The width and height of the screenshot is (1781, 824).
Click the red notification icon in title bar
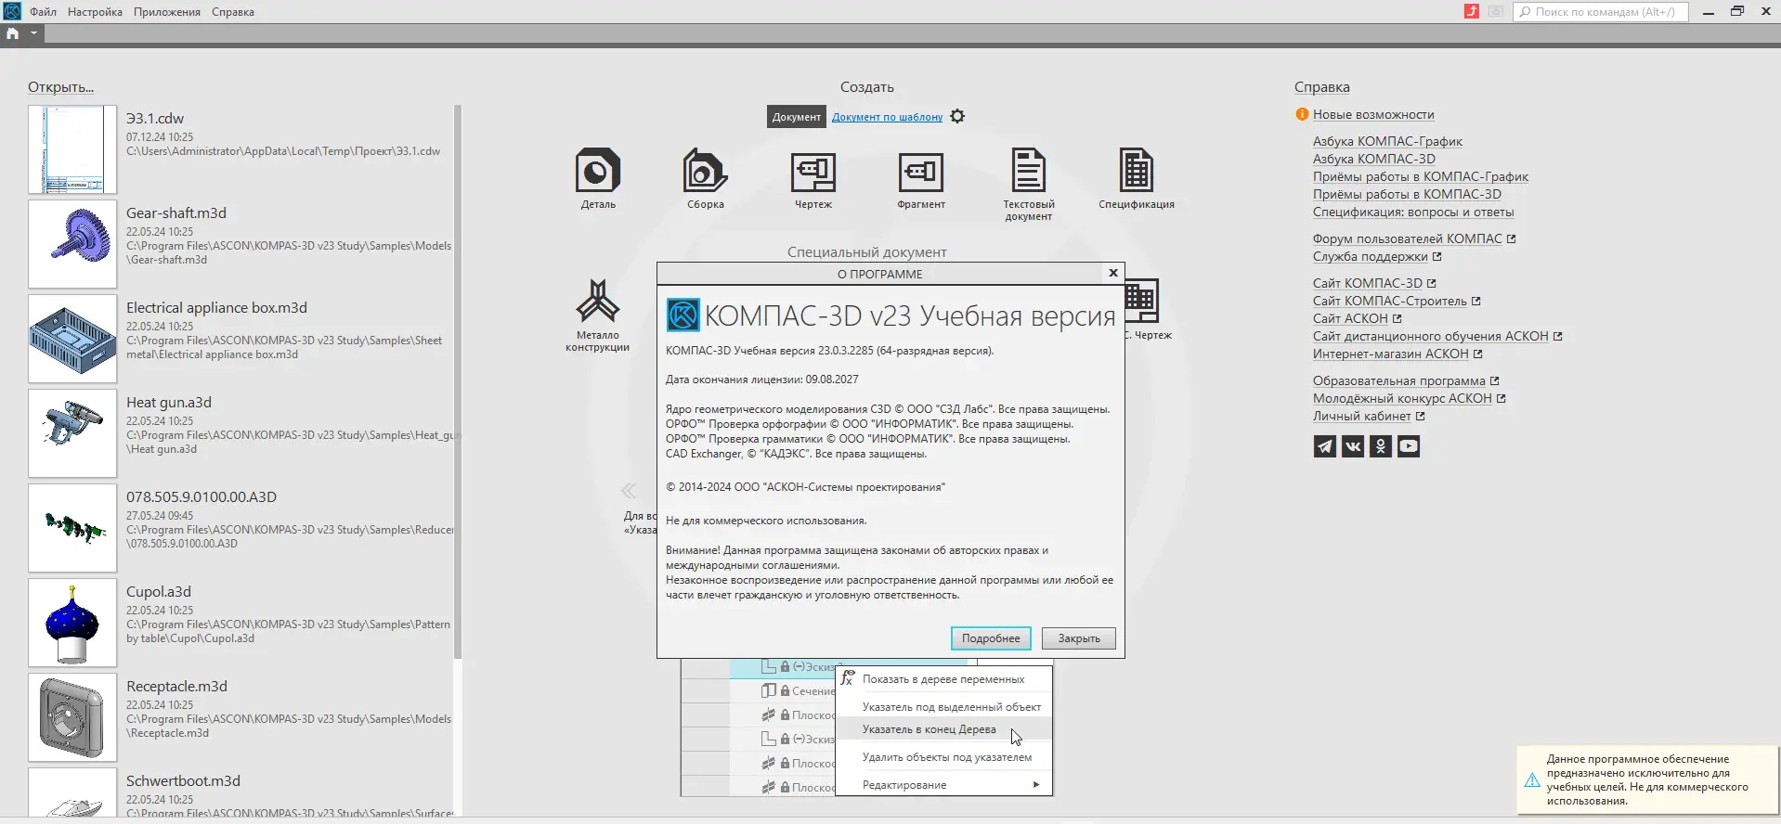pos(1472,11)
